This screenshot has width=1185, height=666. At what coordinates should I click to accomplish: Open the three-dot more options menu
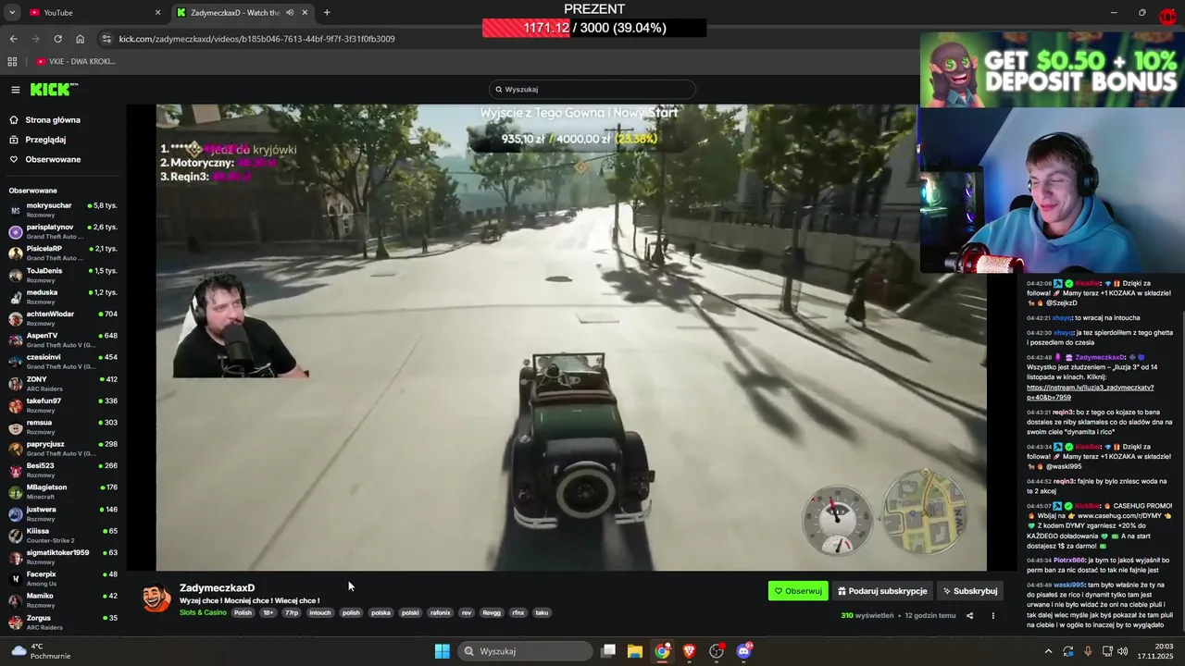[x=993, y=616]
